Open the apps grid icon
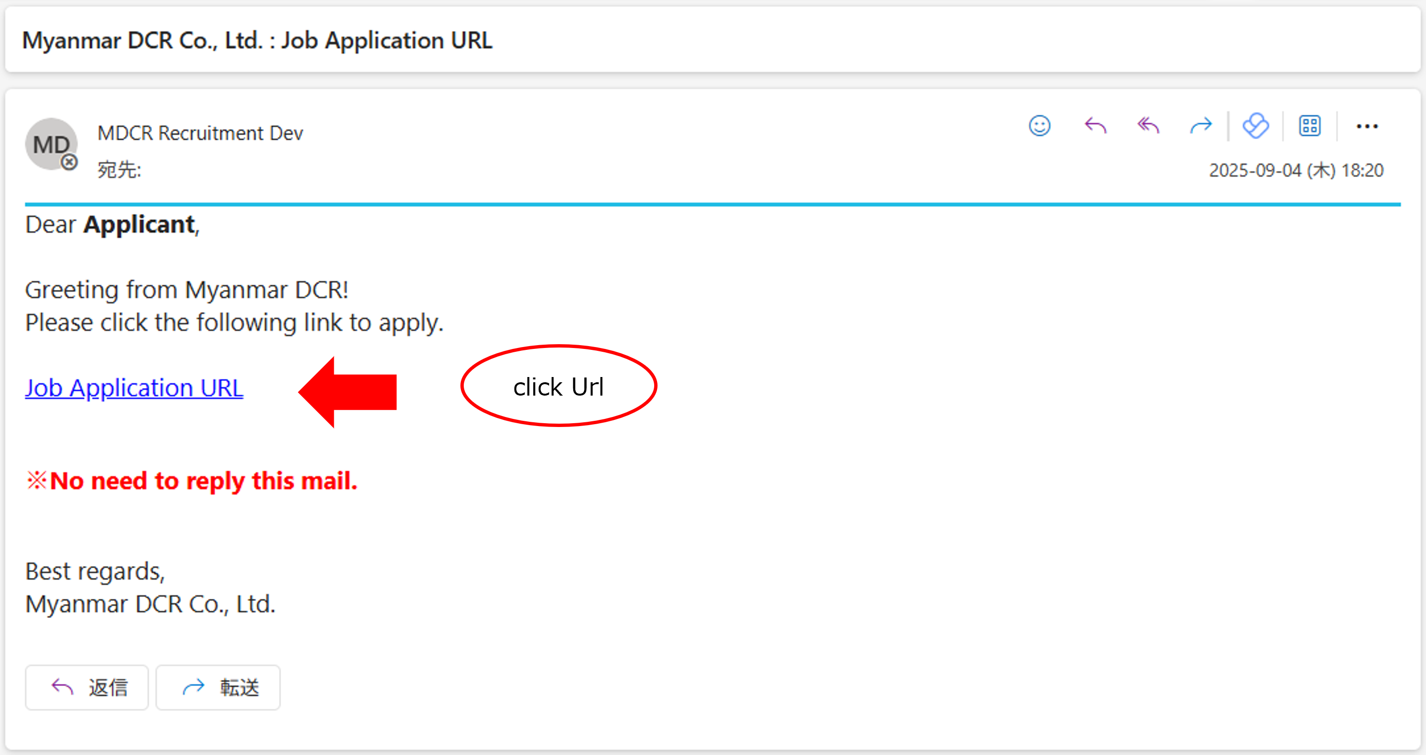Viewport: 1426px width, 755px height. (1310, 126)
